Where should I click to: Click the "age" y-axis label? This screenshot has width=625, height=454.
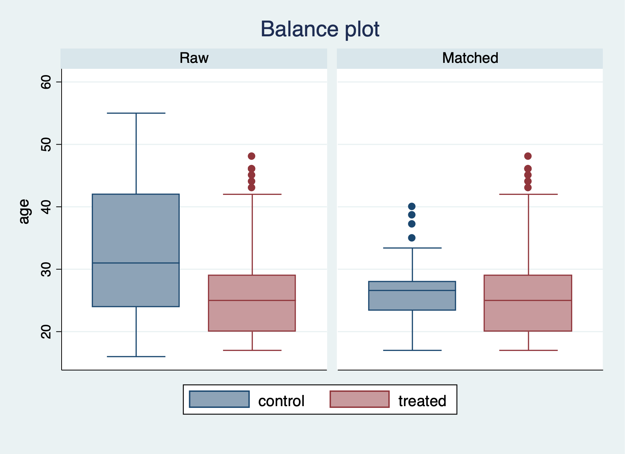click(24, 211)
